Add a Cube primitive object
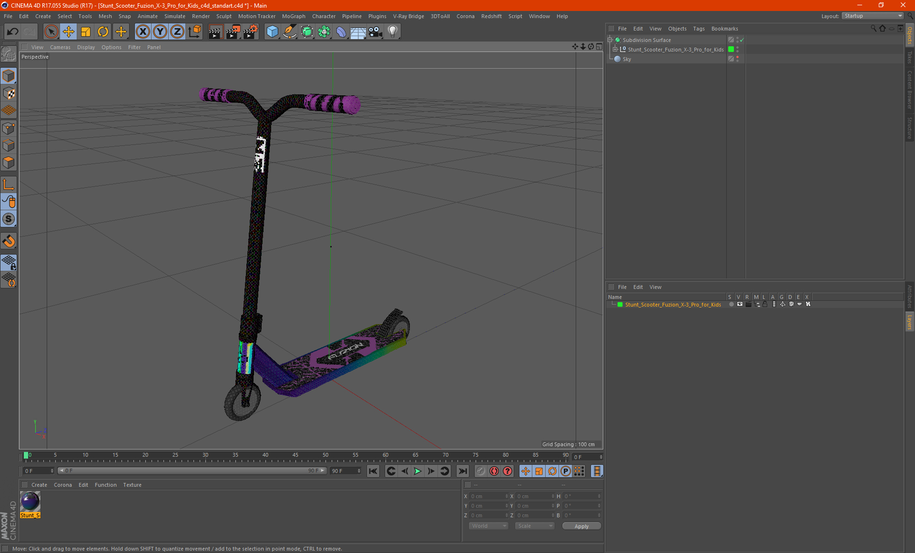 click(272, 32)
